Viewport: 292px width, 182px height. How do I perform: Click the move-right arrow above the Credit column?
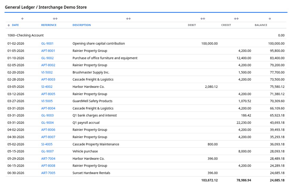click(237, 19)
